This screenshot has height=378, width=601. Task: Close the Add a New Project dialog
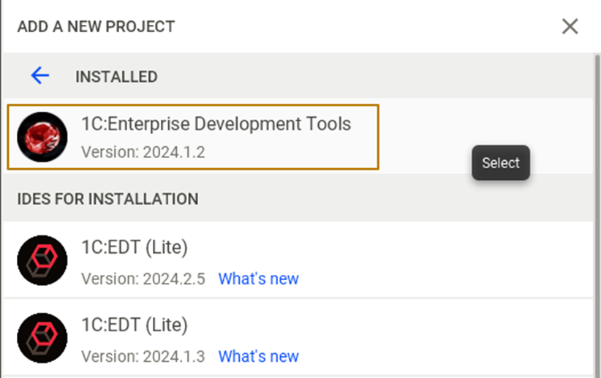click(x=570, y=27)
